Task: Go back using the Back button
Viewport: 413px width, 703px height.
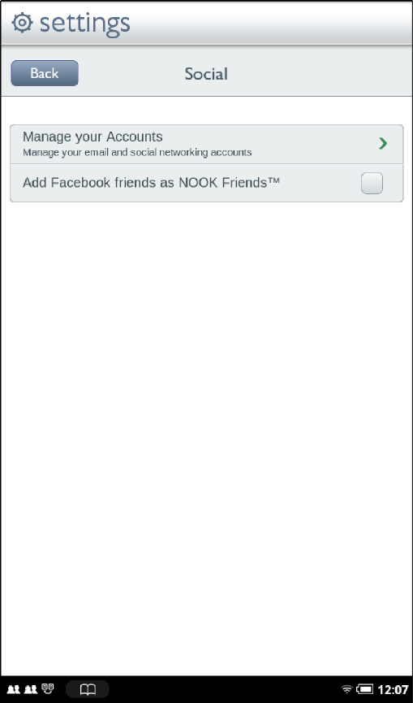Action: click(x=45, y=73)
